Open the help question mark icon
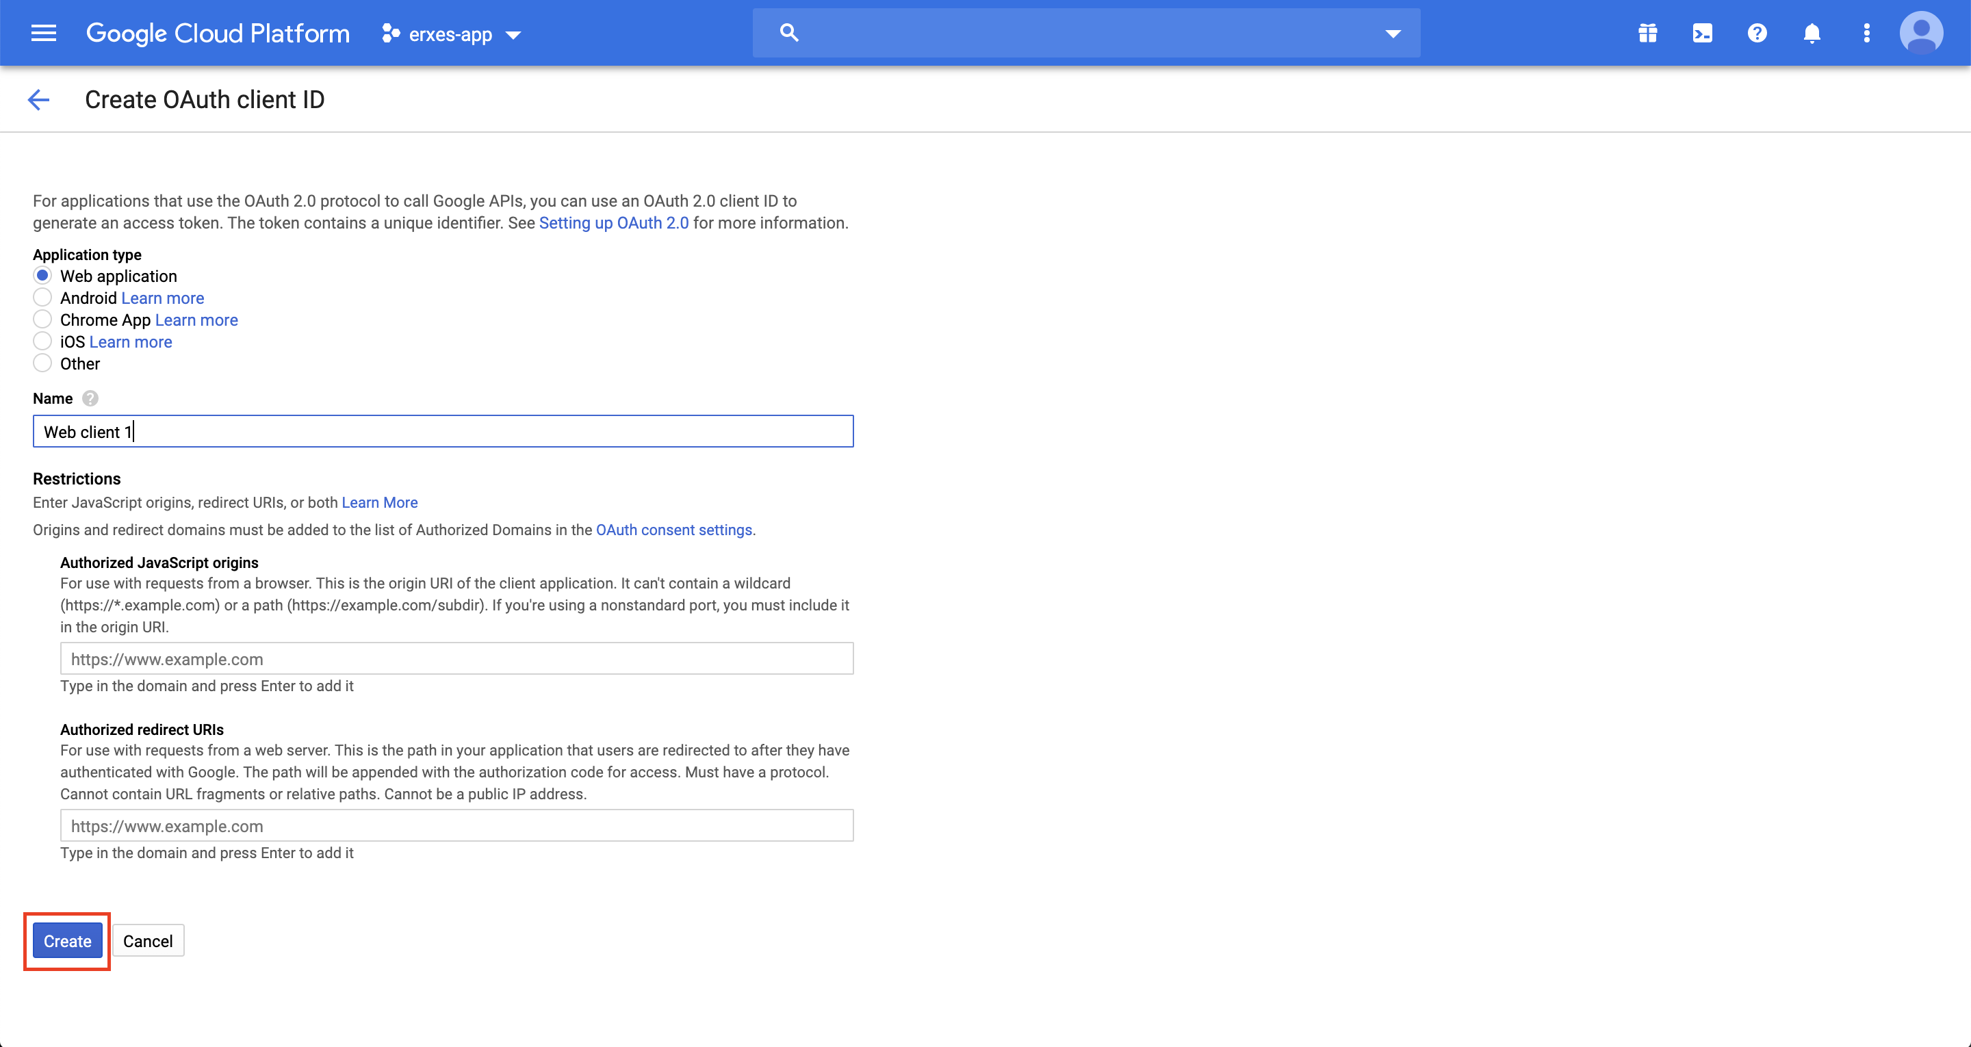The height and width of the screenshot is (1047, 1971). (x=1757, y=33)
